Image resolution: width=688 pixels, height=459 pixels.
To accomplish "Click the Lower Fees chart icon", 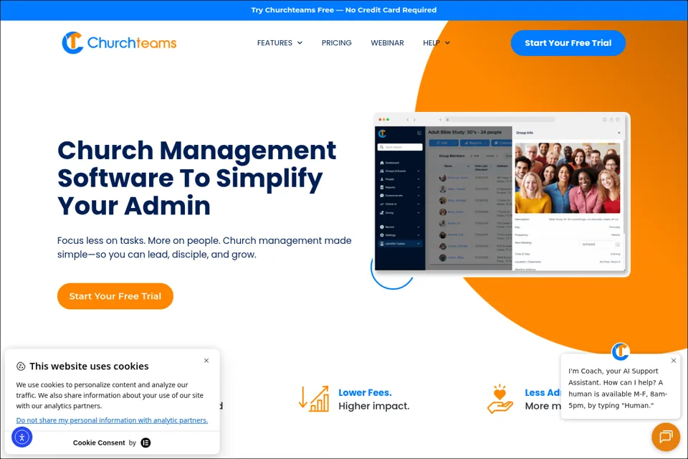I will coord(314,399).
